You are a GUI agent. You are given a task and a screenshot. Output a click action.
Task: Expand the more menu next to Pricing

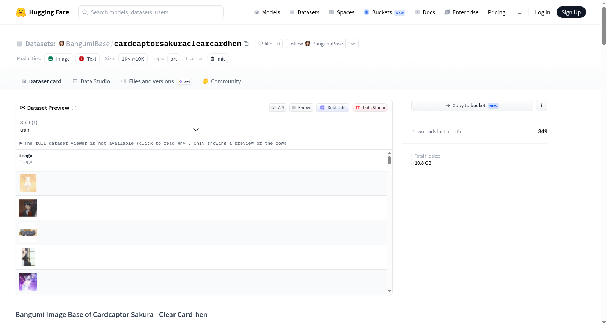click(x=518, y=12)
